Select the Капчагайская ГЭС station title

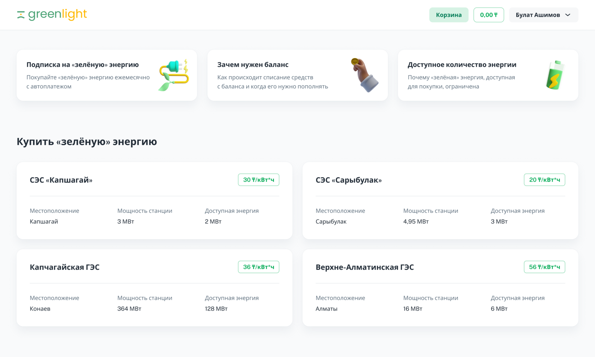point(64,267)
